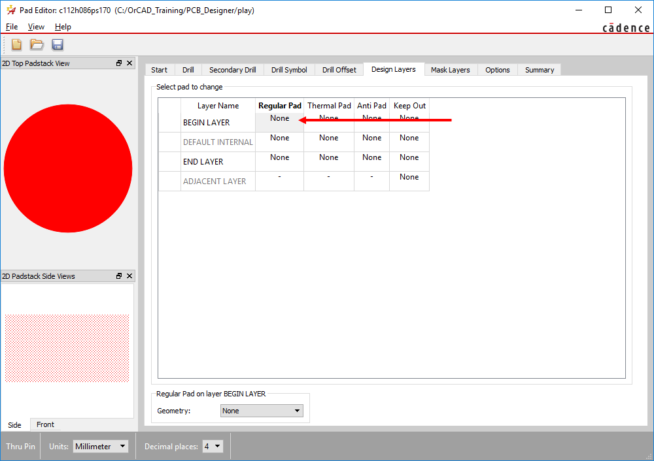Image resolution: width=654 pixels, height=461 pixels.
Task: Select END LAYER Thermal Pad cell
Action: tap(329, 161)
